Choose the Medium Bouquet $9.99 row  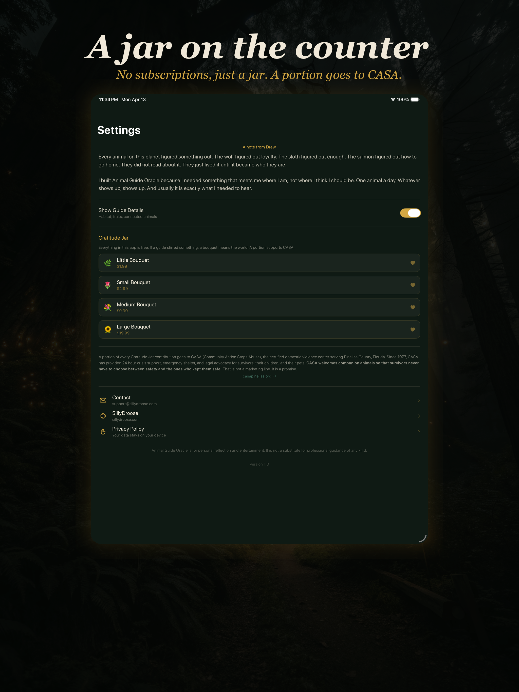point(259,307)
